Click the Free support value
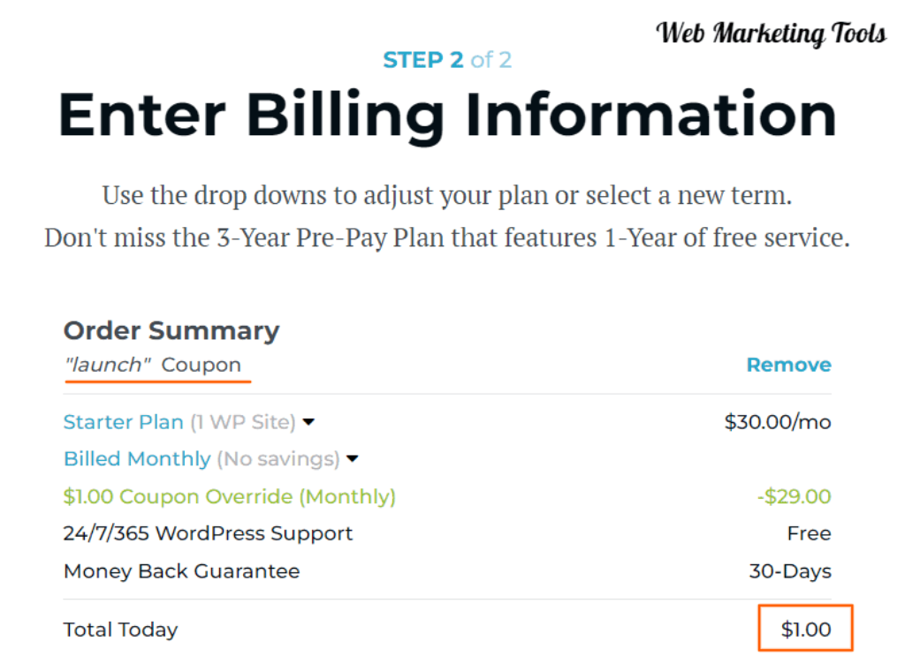This screenshot has width=905, height=672. (x=810, y=533)
